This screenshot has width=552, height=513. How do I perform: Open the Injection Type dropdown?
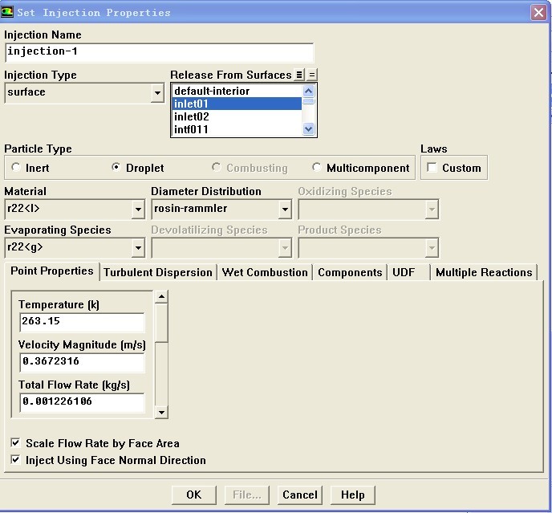coord(157,93)
